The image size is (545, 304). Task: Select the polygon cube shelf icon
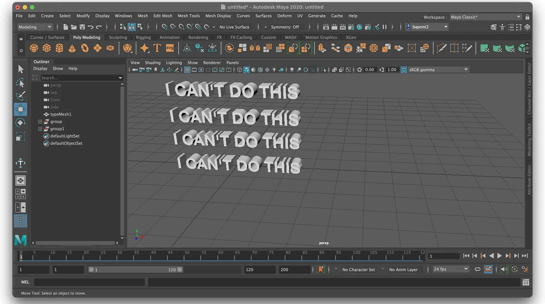click(47, 48)
